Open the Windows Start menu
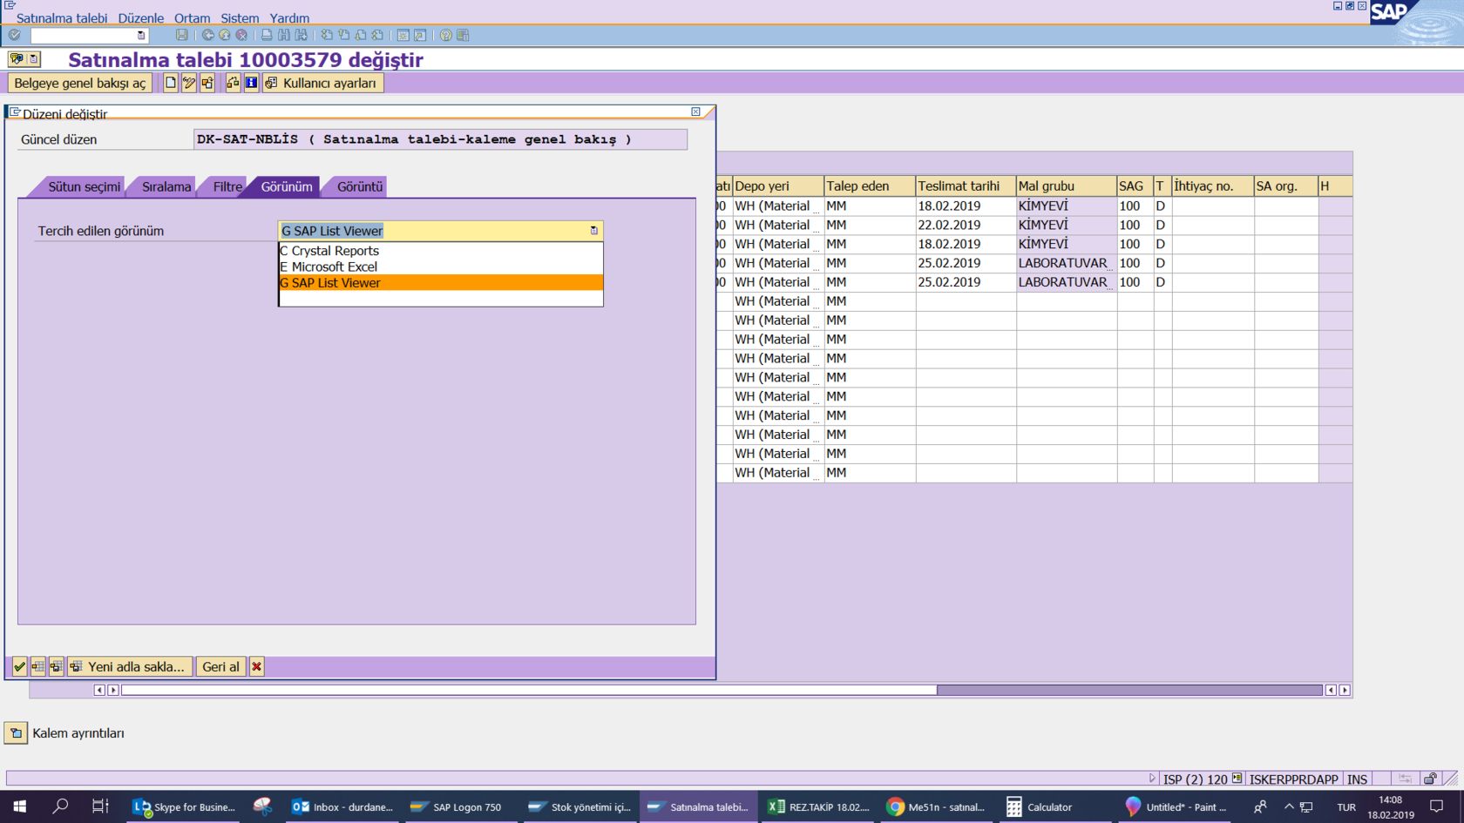 coord(20,806)
